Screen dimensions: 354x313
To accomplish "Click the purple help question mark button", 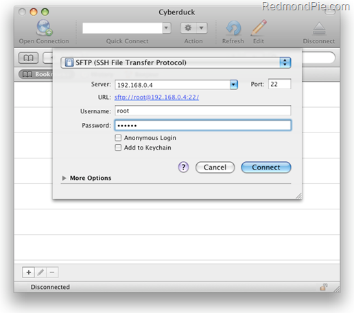I will (x=183, y=167).
